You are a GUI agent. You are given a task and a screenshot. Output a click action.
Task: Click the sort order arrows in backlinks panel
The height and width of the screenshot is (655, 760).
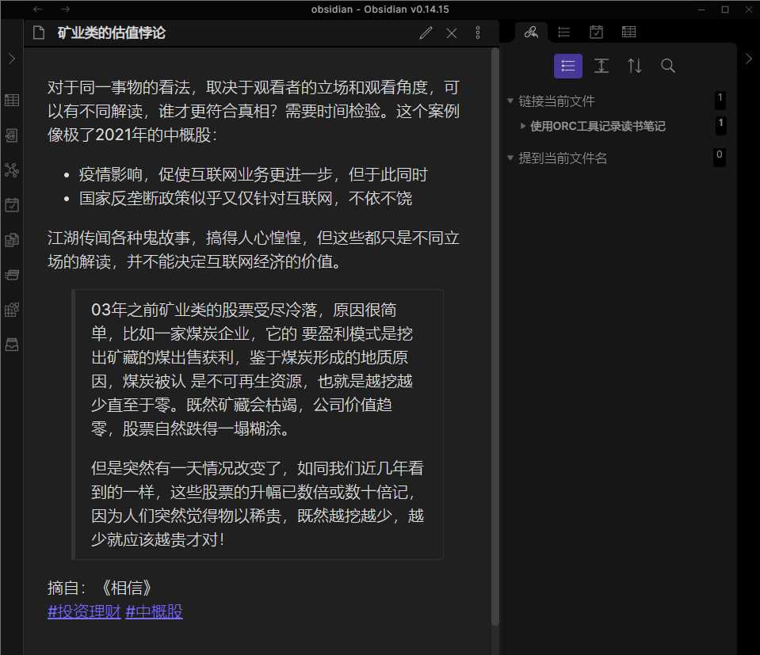pos(634,66)
